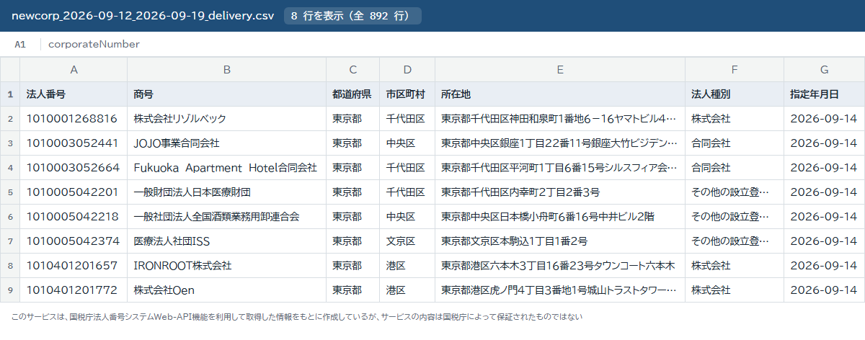This screenshot has height=340, width=865.
Task: Click the 法人種別 header cell
Action: tap(735, 94)
